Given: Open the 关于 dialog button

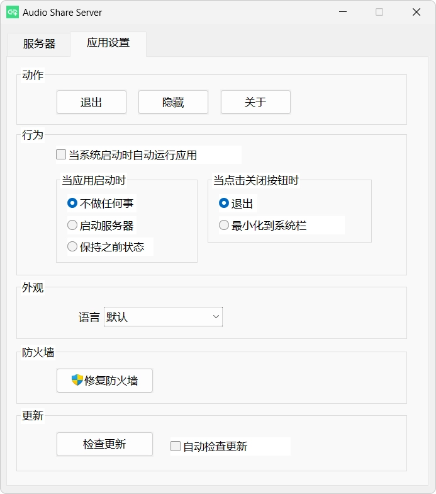Looking at the screenshot, I should point(255,102).
